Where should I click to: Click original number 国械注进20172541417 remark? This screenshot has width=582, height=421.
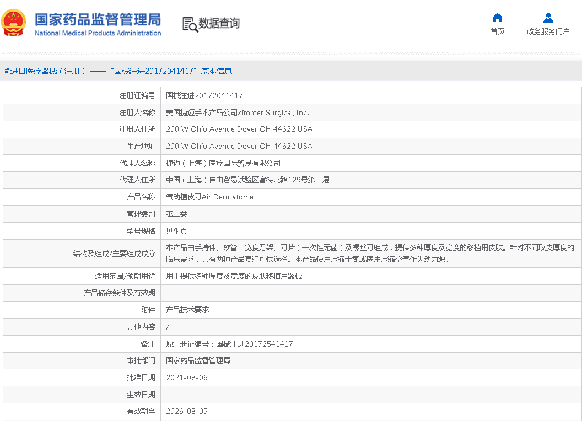(254, 344)
